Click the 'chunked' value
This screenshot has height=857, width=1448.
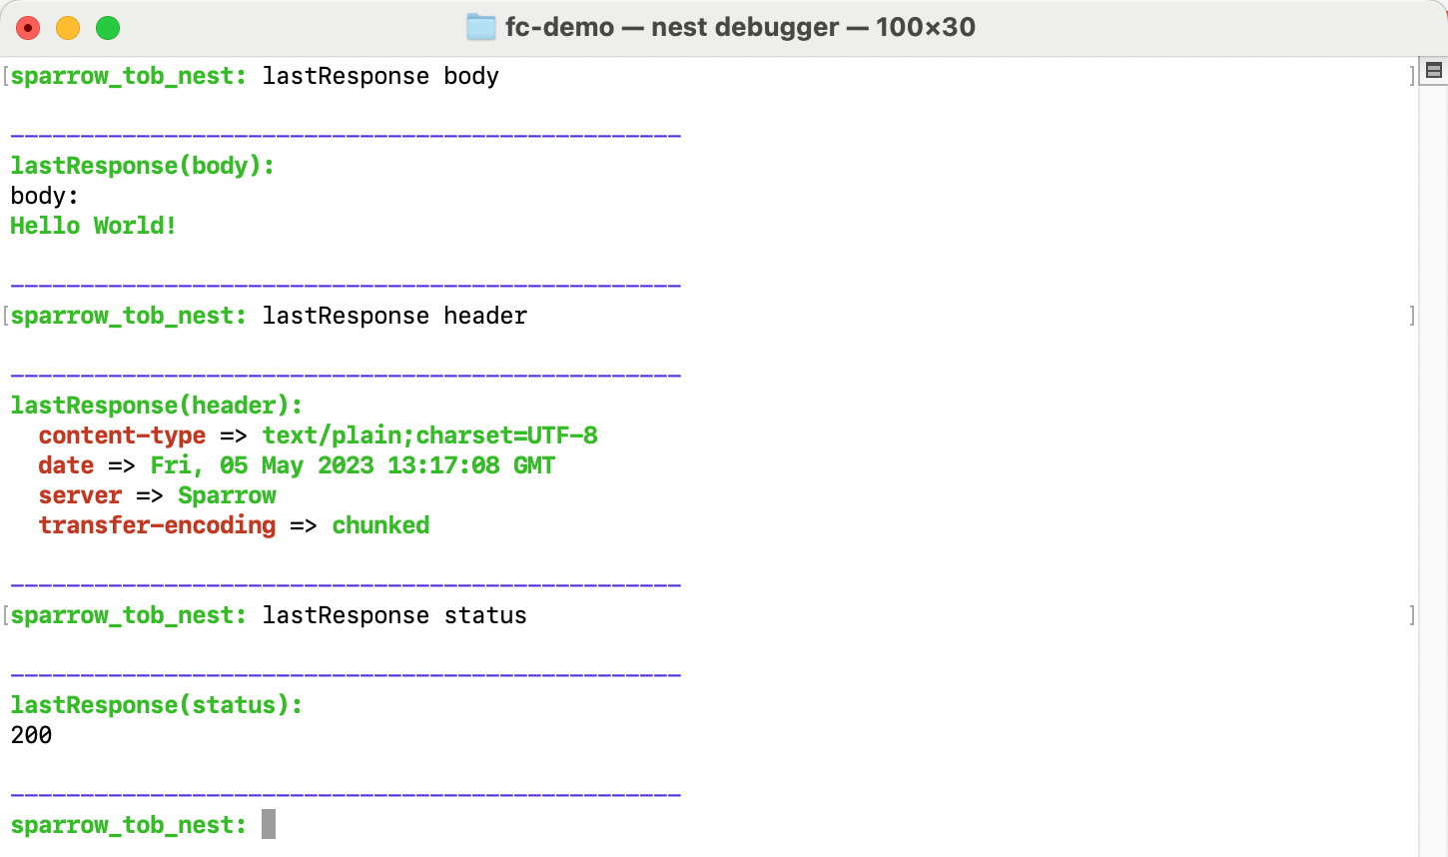tap(380, 525)
